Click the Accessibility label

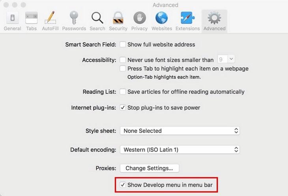click(99, 60)
